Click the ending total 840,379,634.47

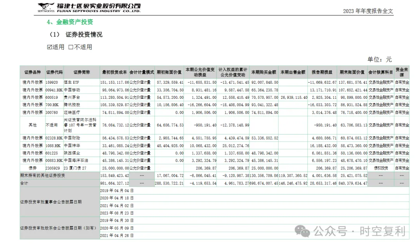click(353, 183)
